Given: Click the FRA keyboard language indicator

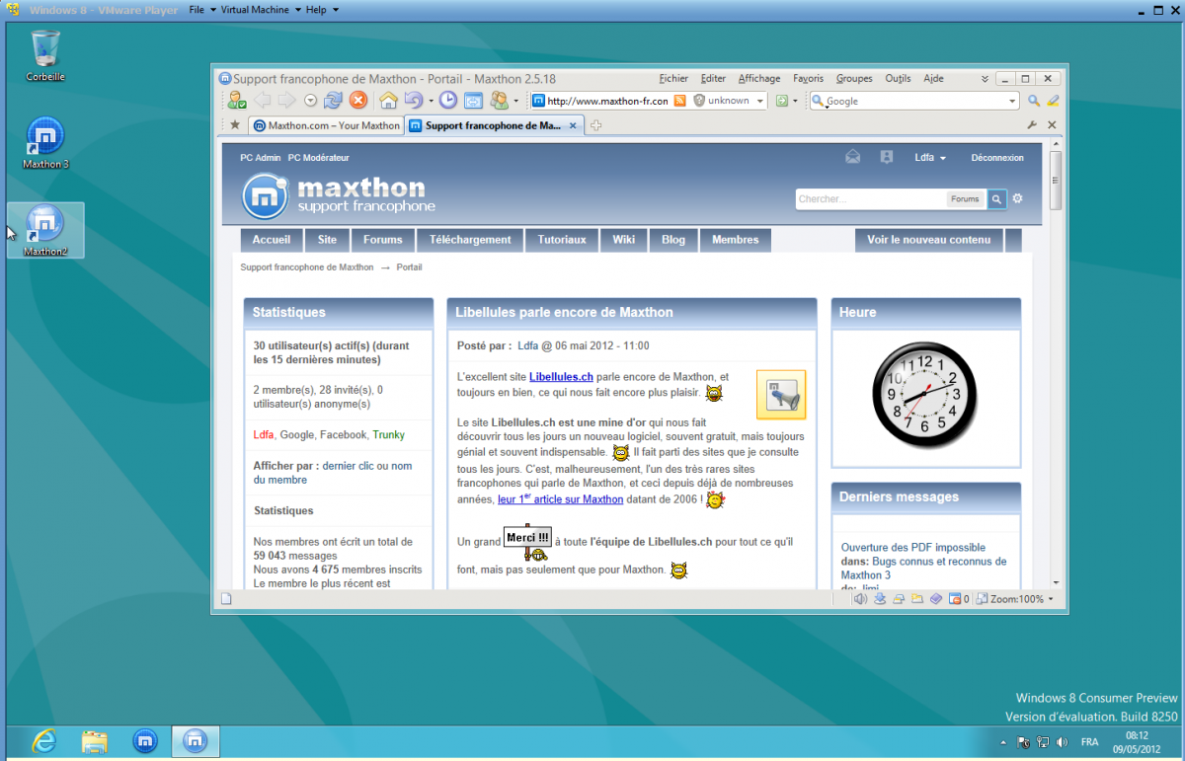Looking at the screenshot, I should coord(1089,742).
